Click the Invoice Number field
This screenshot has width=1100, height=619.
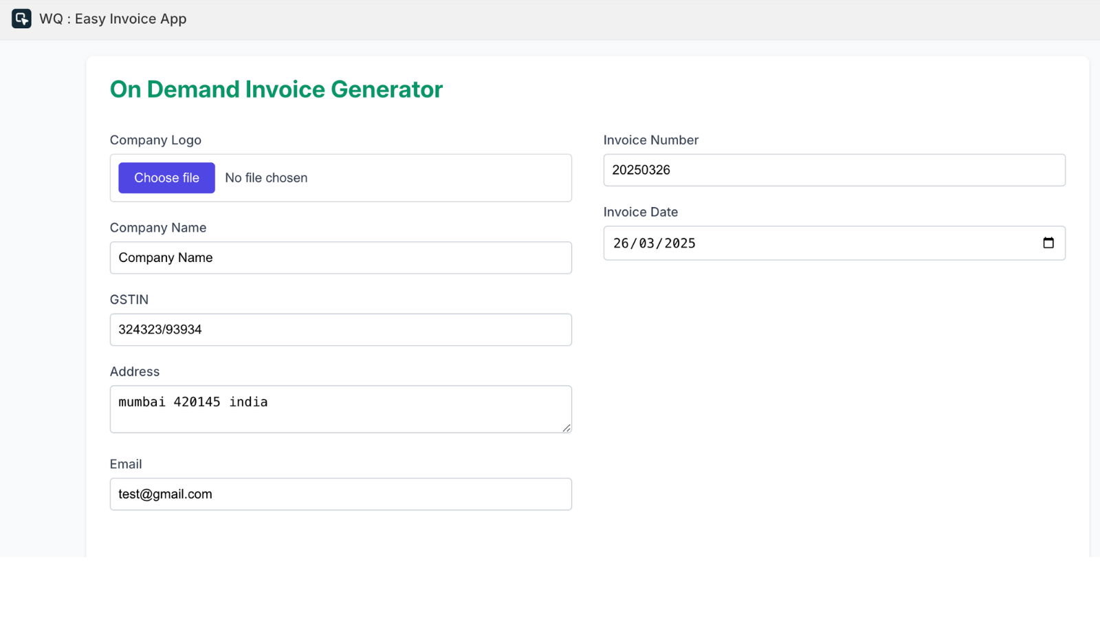[835, 170]
